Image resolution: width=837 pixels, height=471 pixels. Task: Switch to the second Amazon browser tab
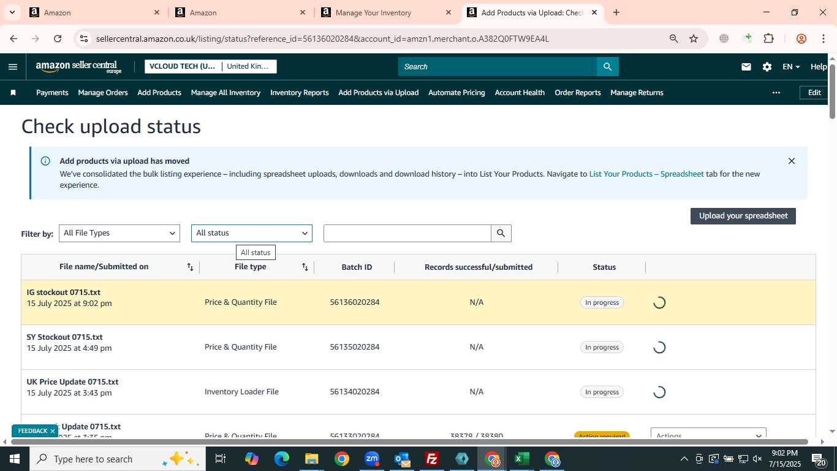[x=241, y=12]
